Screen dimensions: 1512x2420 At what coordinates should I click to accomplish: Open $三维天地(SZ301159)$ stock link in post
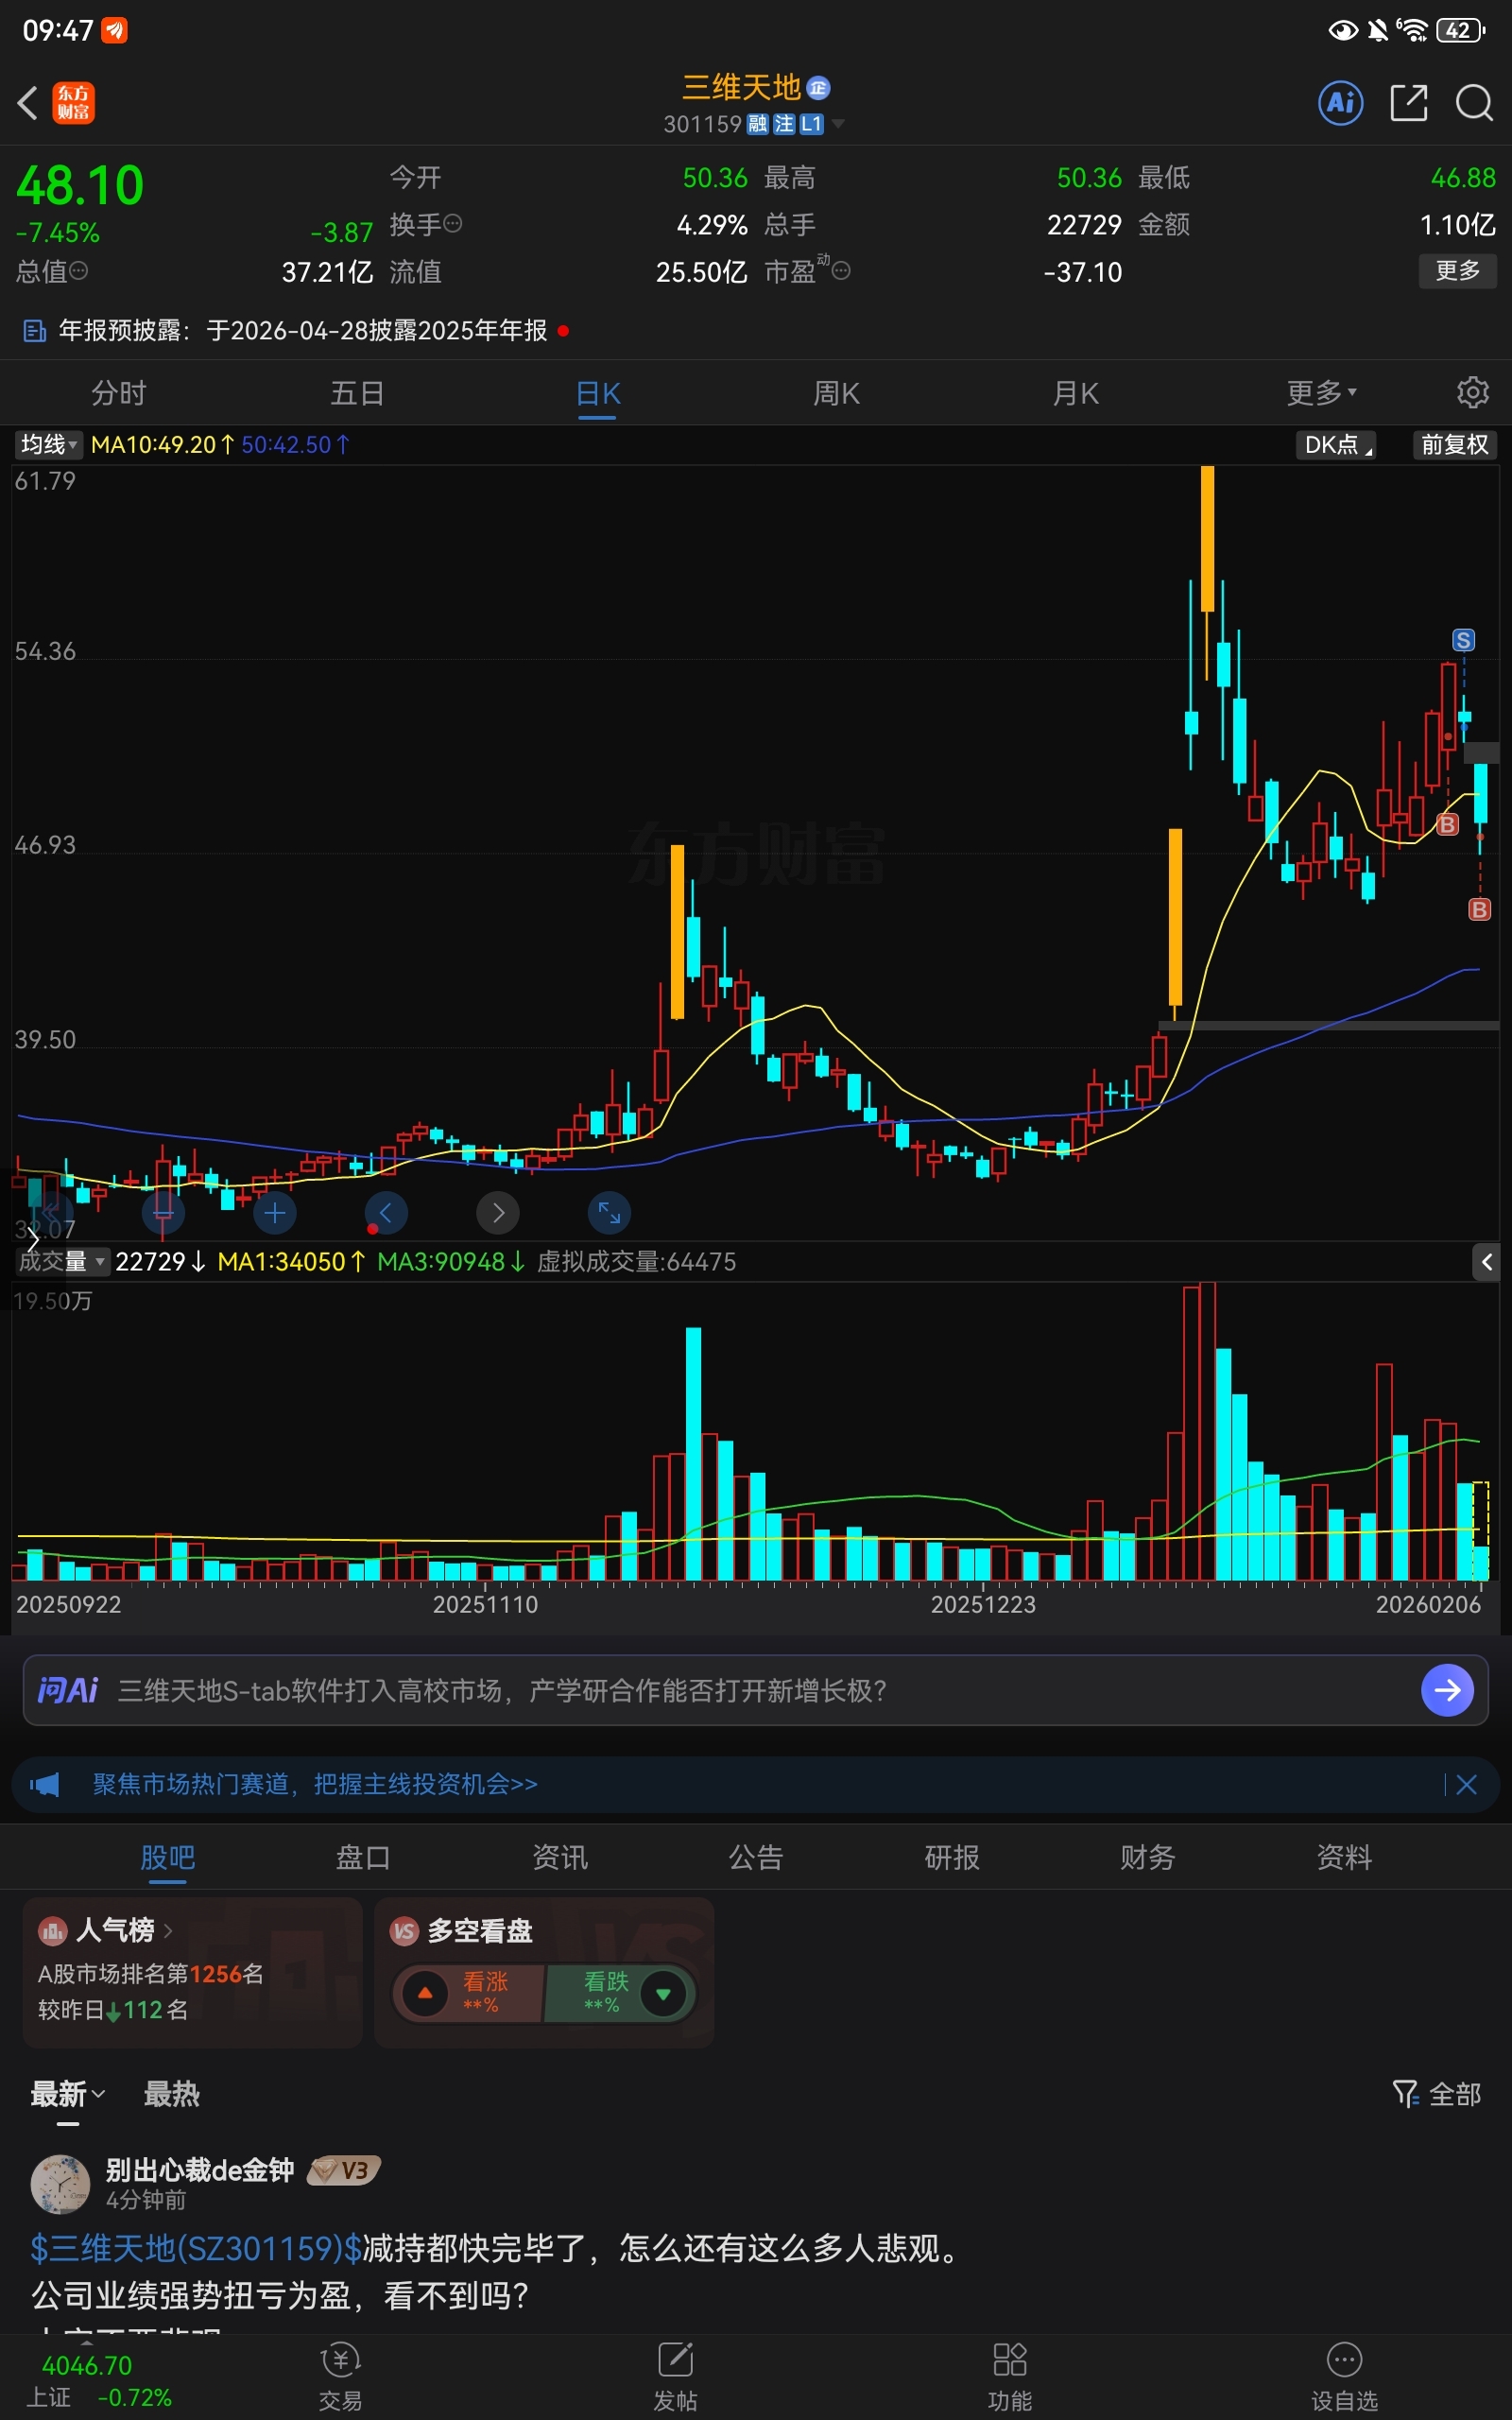tap(196, 2248)
